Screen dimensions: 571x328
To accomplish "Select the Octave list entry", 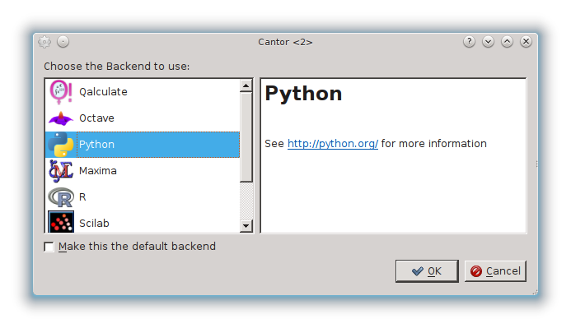I will pyautogui.click(x=143, y=118).
